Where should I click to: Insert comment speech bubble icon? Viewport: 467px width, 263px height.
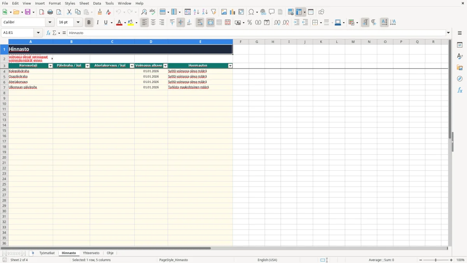coord(272,12)
